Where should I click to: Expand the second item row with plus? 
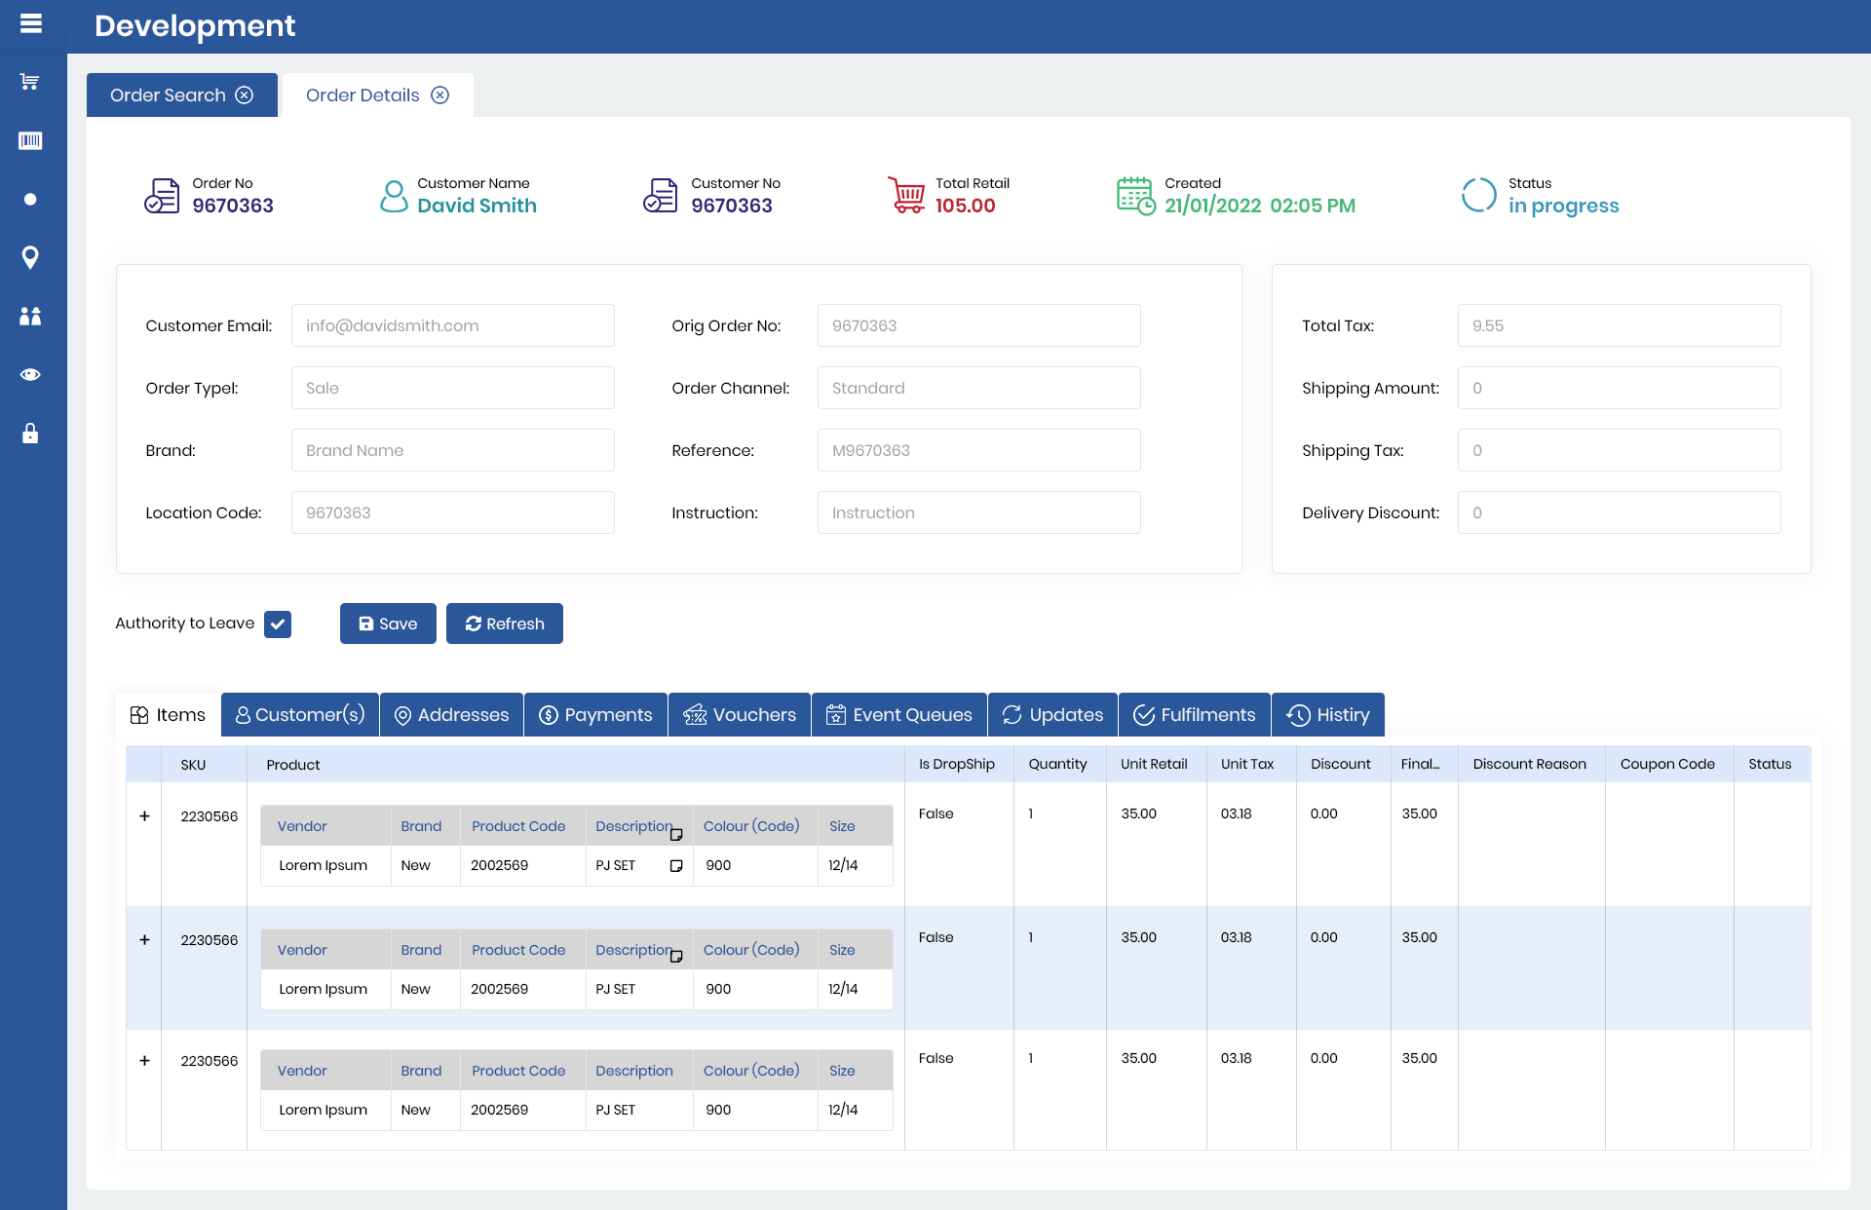144,940
